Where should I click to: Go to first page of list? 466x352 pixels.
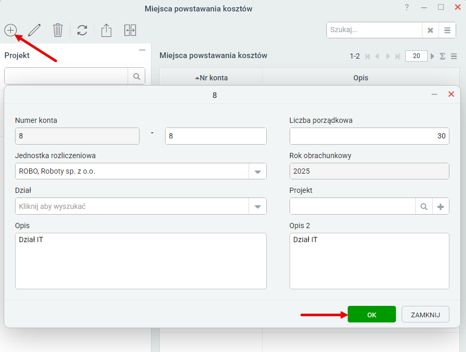click(367, 56)
